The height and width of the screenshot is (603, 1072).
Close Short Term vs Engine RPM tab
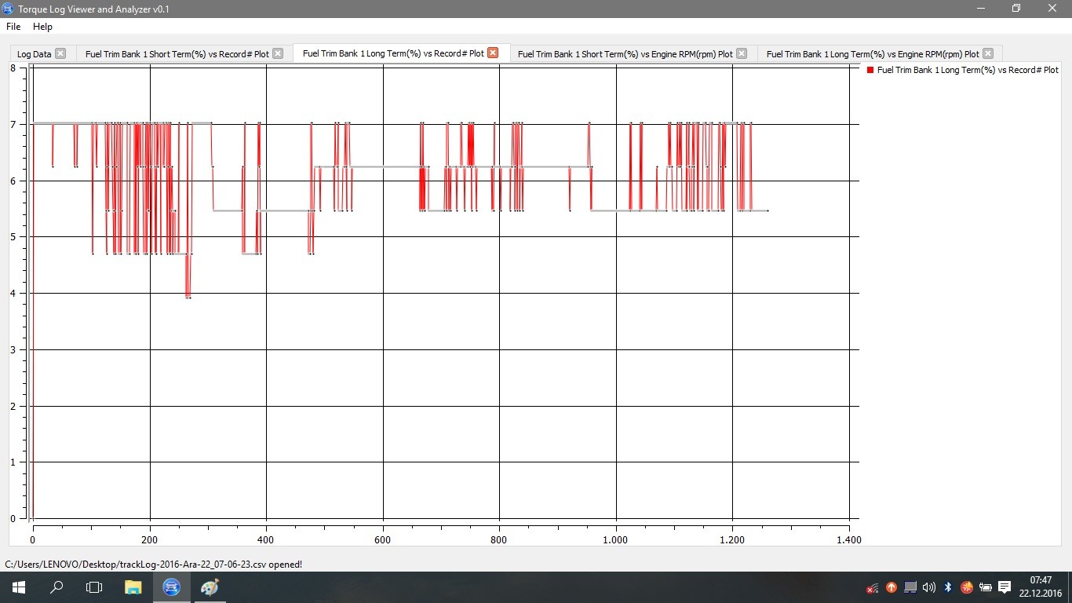[x=742, y=53]
